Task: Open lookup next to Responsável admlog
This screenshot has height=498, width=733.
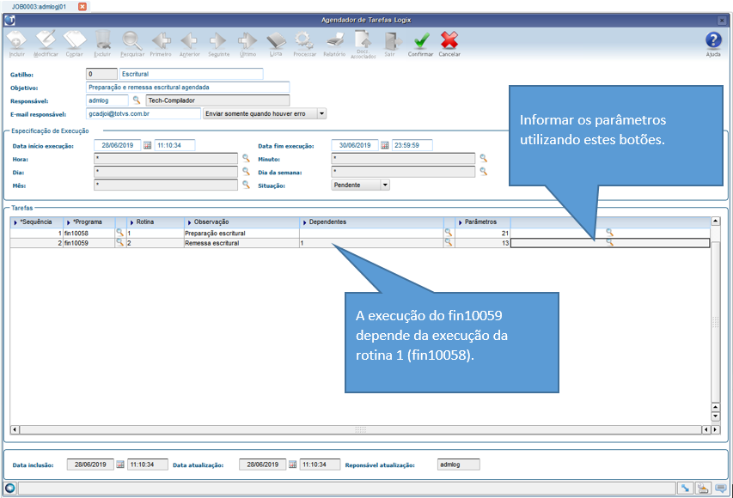Action: tap(137, 100)
